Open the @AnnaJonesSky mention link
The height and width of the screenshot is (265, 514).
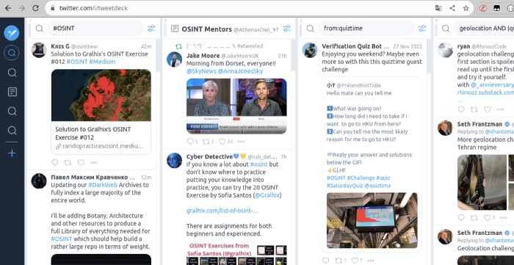pyautogui.click(x=240, y=71)
